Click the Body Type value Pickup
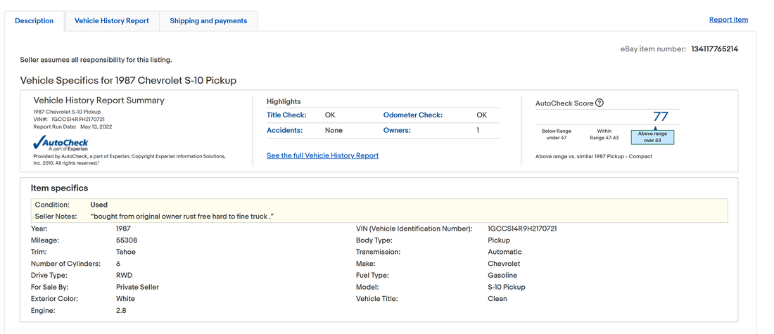Viewport: 774px width, 334px height. click(x=497, y=240)
